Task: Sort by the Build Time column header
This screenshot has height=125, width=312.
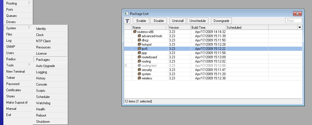Action: tap(208, 28)
